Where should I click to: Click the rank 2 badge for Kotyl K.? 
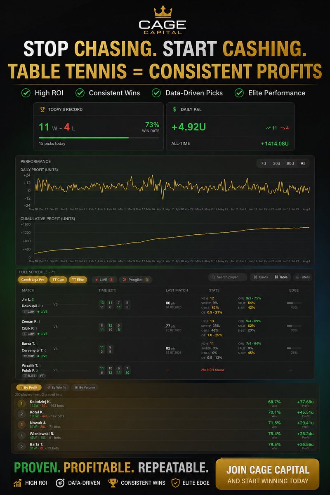[21, 414]
